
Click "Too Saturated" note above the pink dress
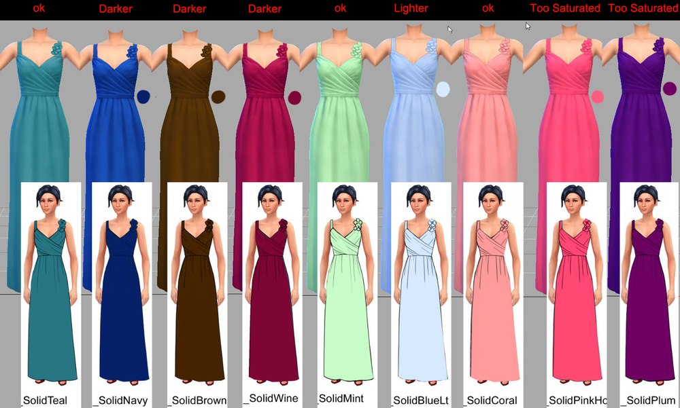tap(565, 9)
